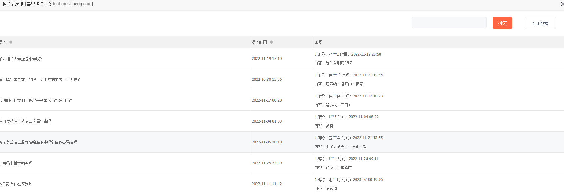Viewport: 564px width, 194px height.
Task: Click timestamp 2022-11-19 17:10 cell
Action: click(x=267, y=59)
